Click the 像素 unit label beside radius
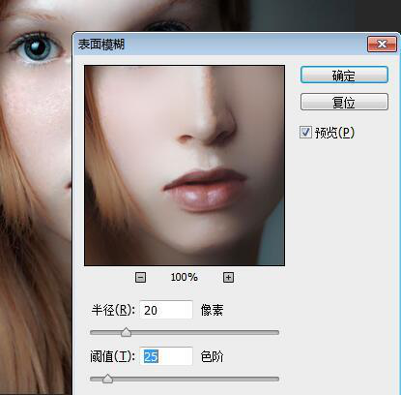The image size is (401, 395). [212, 310]
